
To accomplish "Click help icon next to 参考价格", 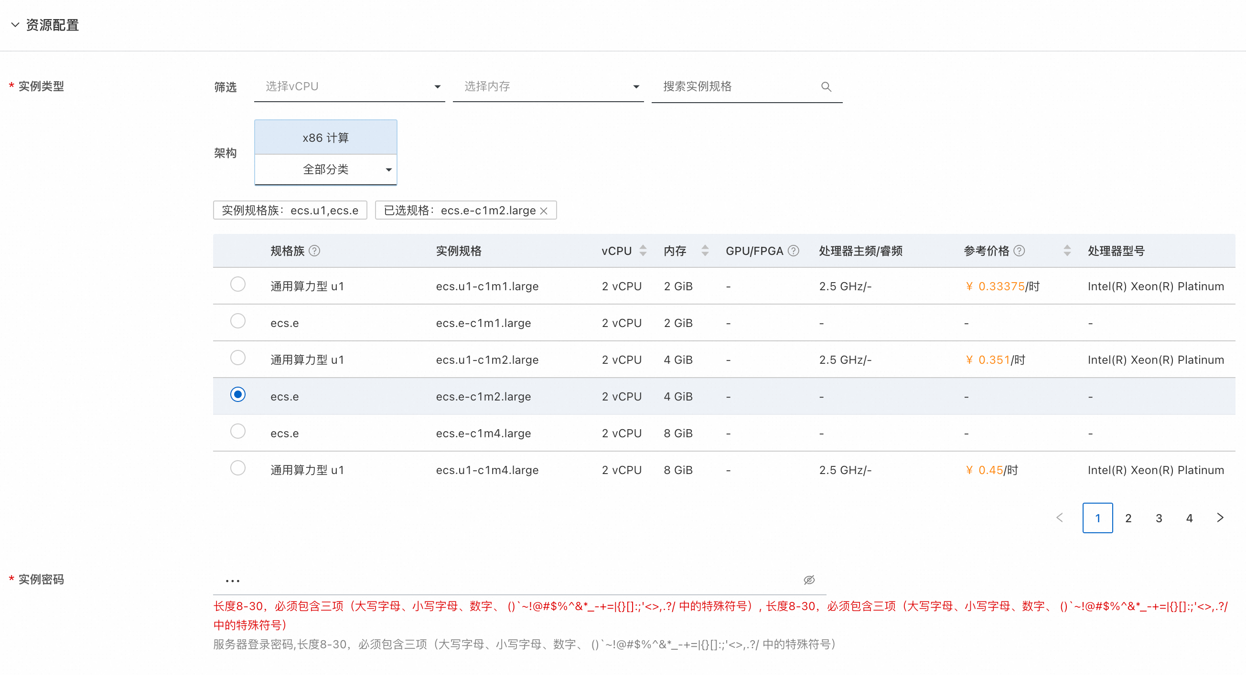I will coord(1019,251).
